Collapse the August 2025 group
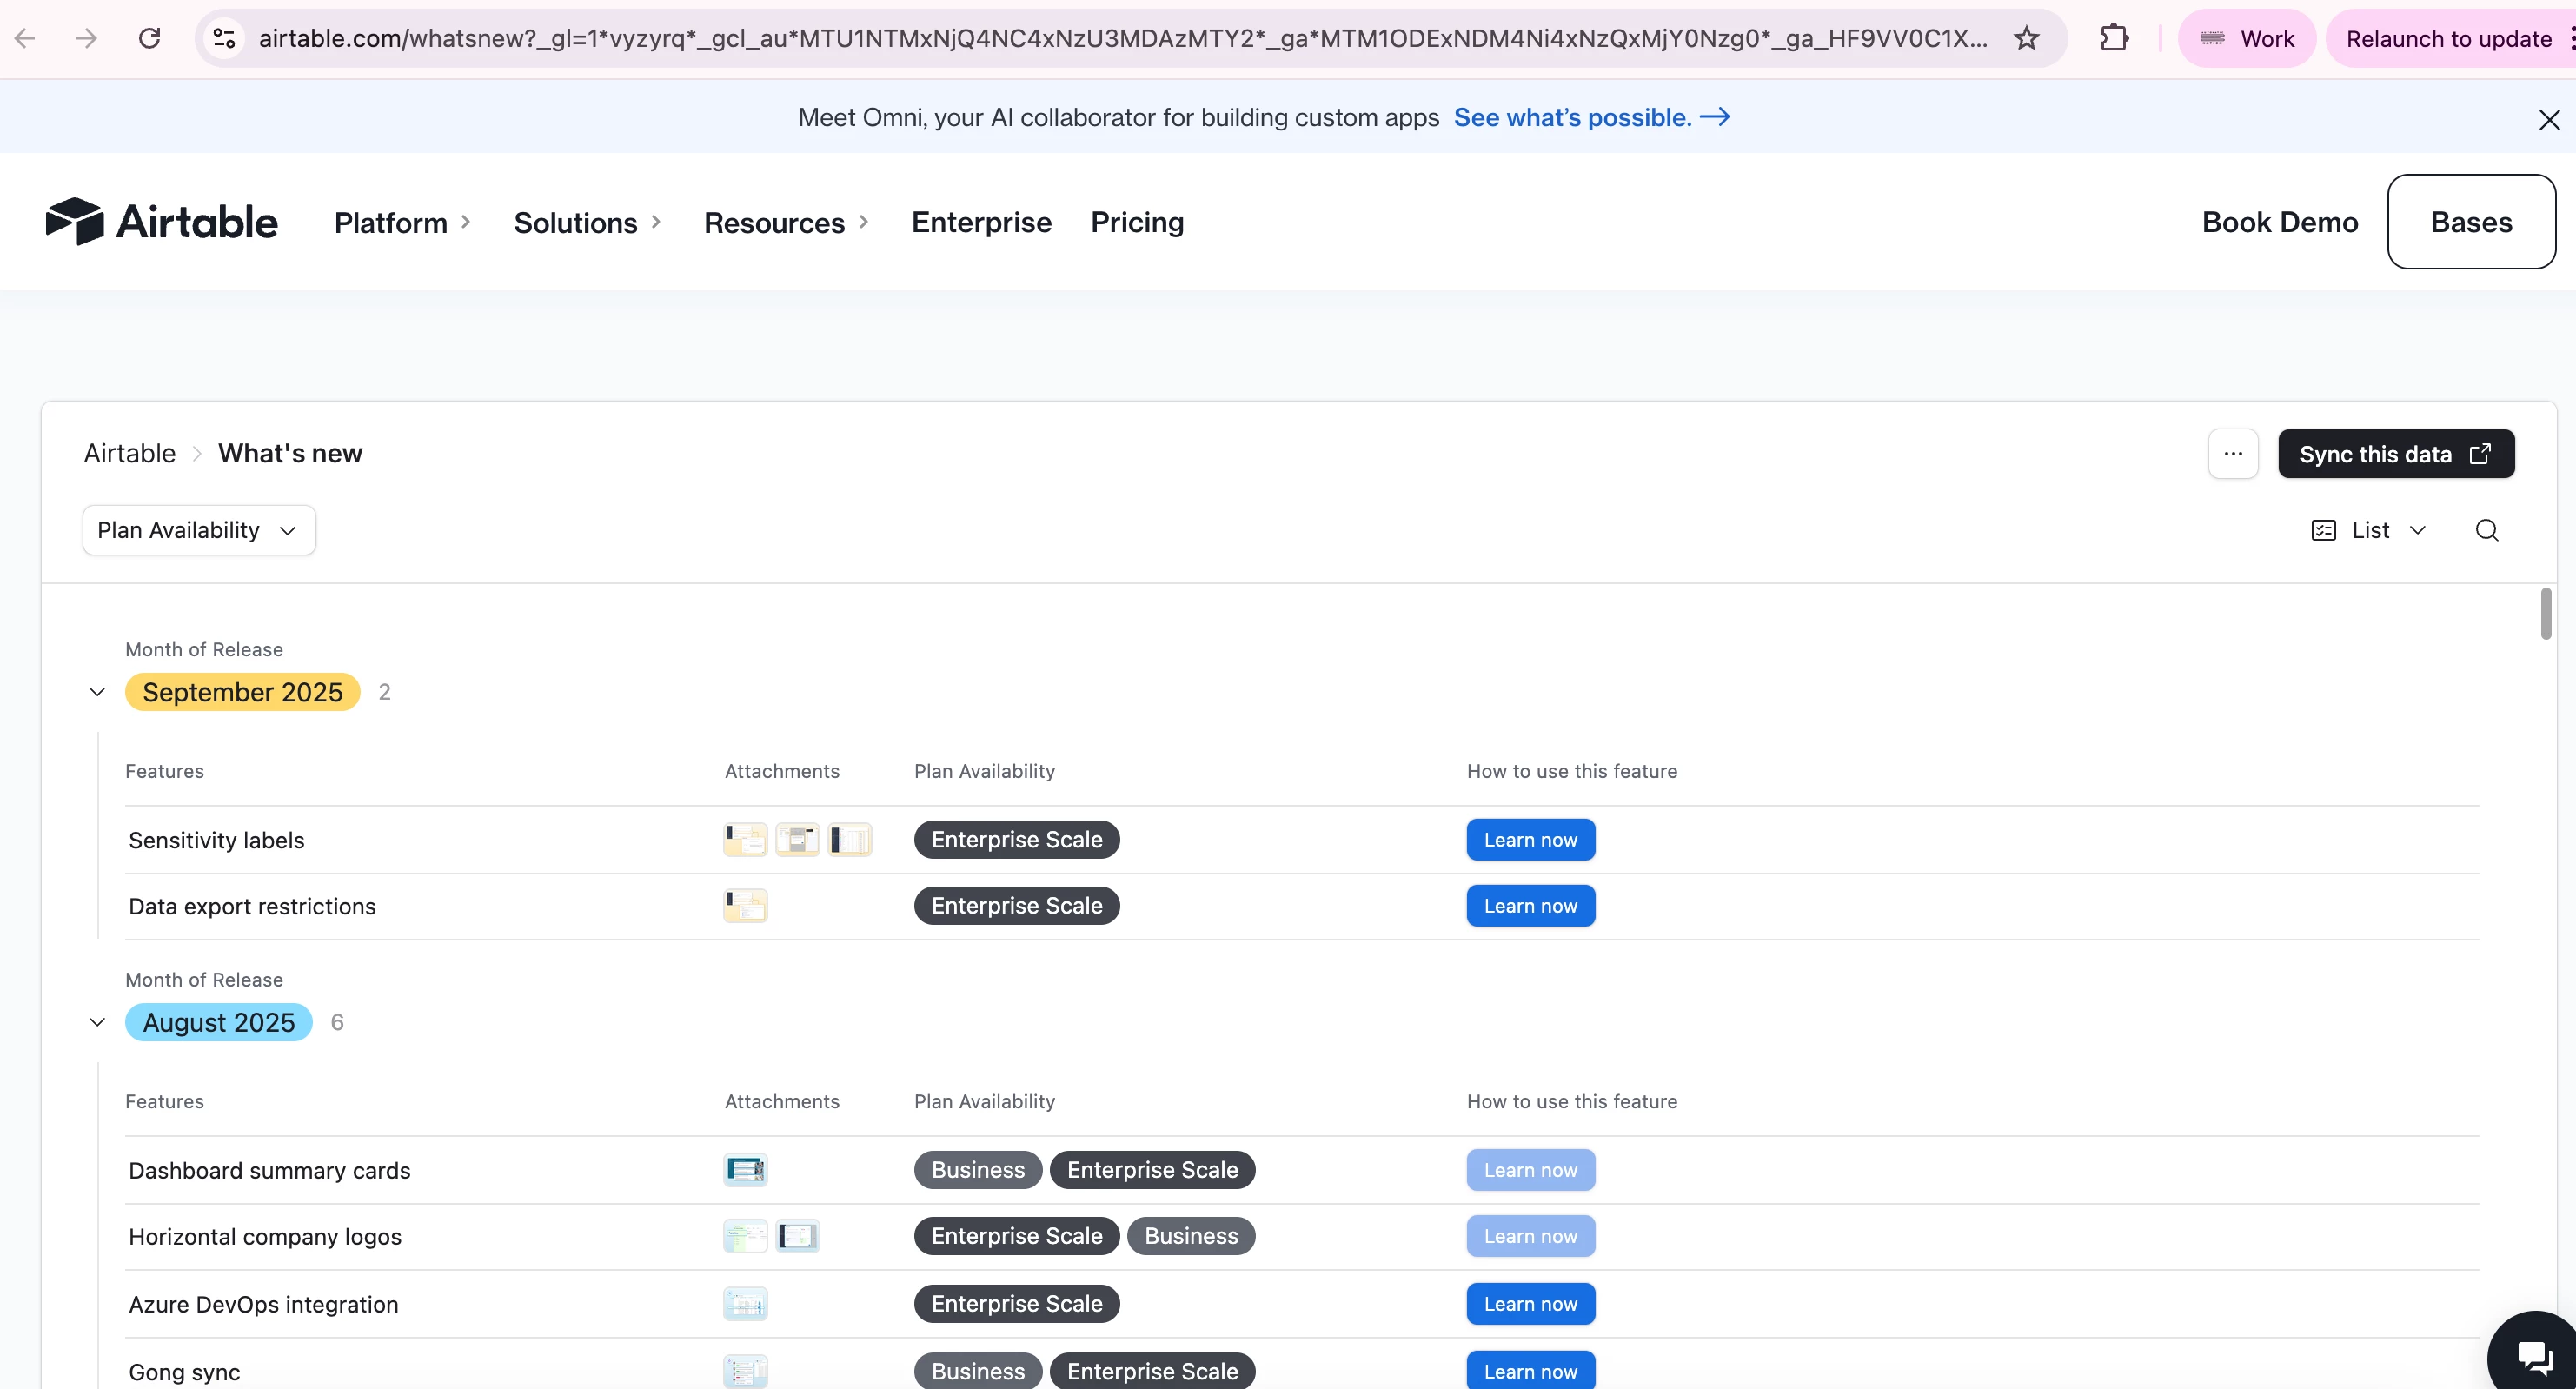Screen dimensions: 2576x1389 [97, 1021]
